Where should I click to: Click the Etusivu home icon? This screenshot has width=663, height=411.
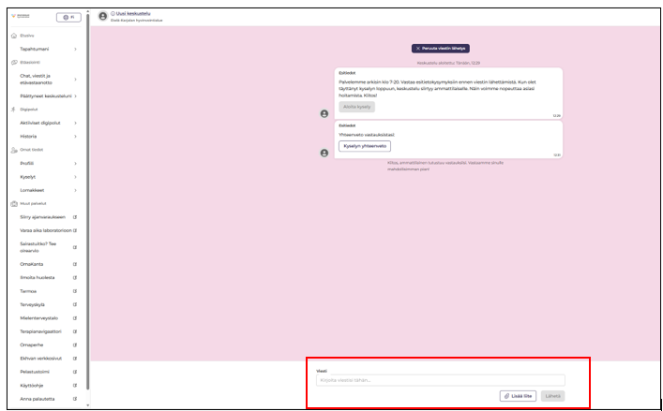[13, 36]
